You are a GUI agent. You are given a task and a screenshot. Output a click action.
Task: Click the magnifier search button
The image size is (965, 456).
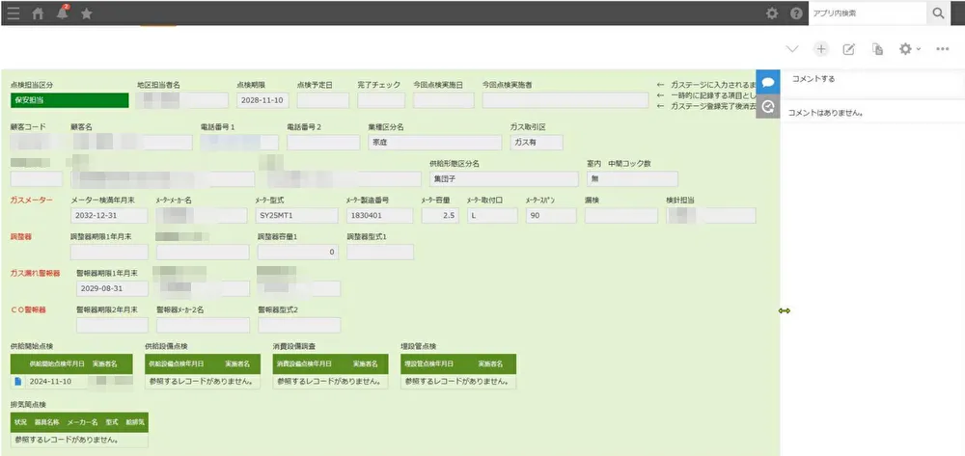939,13
